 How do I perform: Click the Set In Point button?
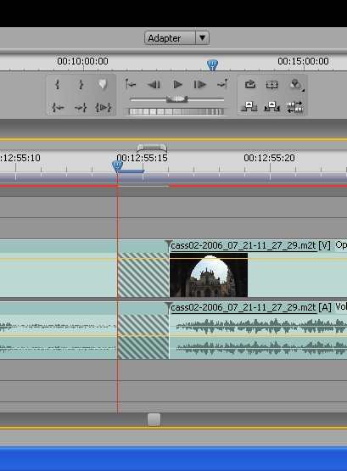coord(58,84)
